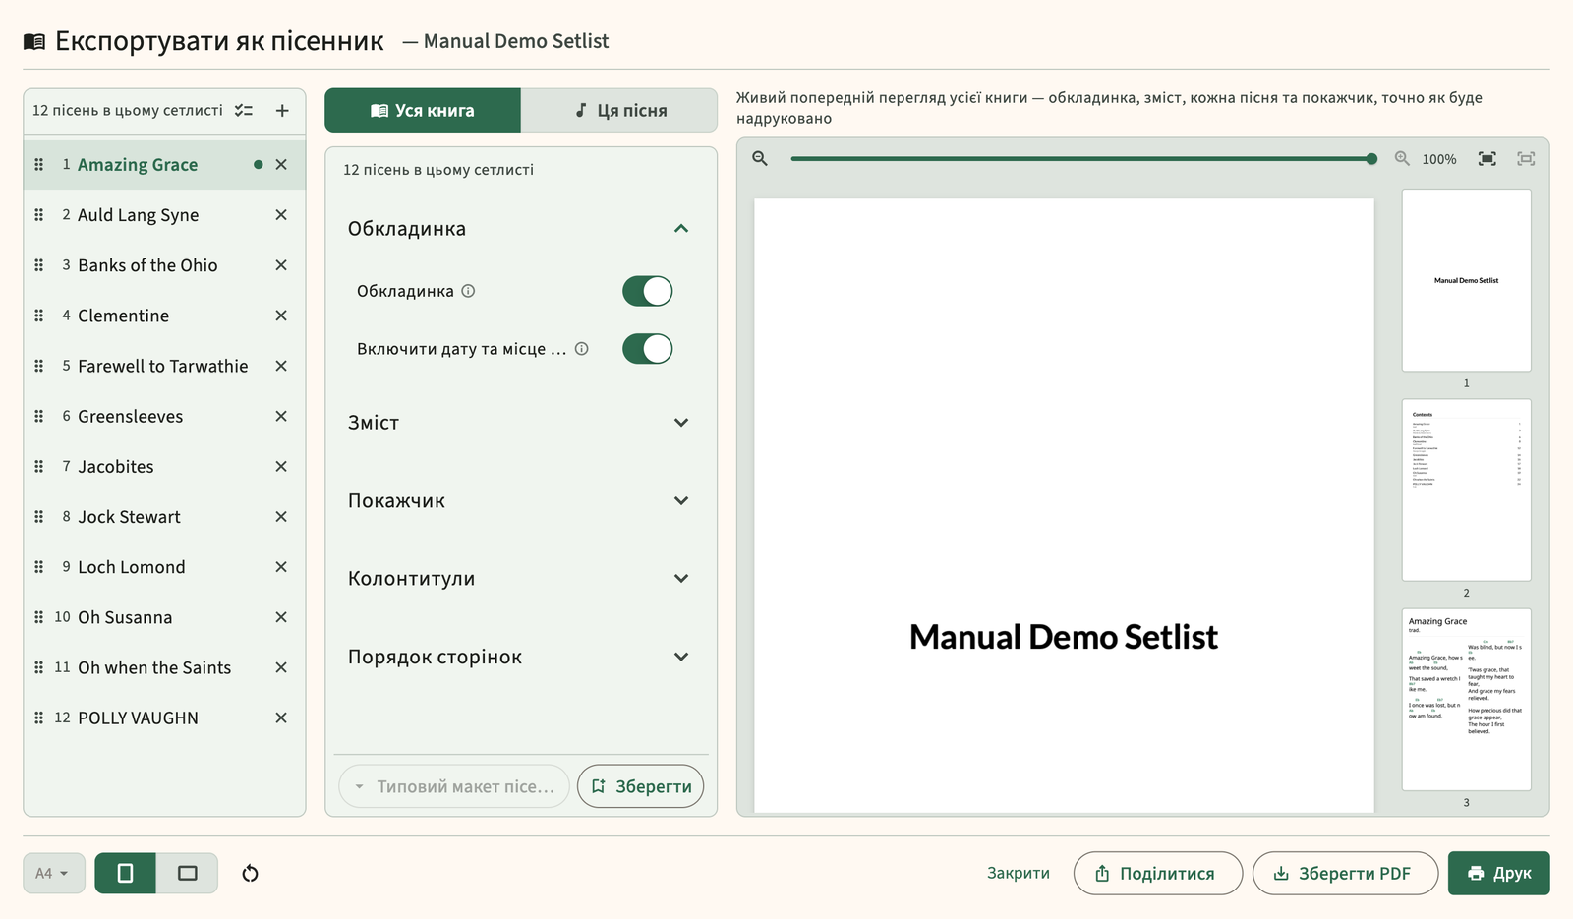Click the Друк print button
The height and width of the screenshot is (919, 1573).
(x=1499, y=874)
